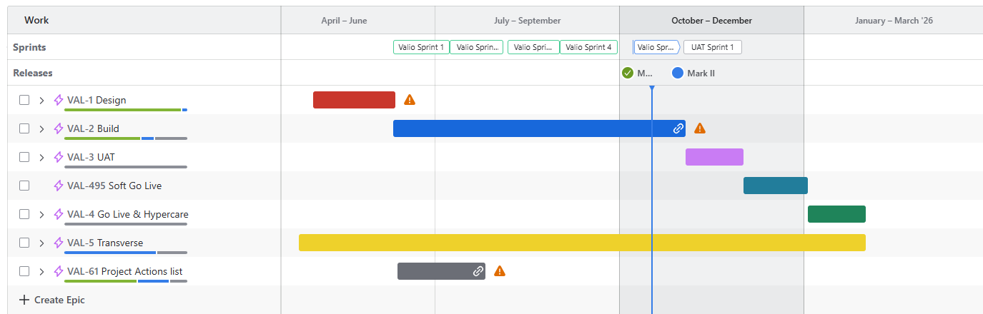983x314 pixels.
Task: Click the warning icon beside VAL-2 Build bar
Action: [x=700, y=128]
